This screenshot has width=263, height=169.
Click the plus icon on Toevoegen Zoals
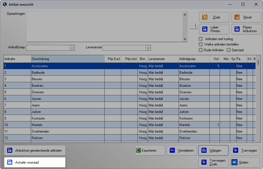click(x=204, y=162)
